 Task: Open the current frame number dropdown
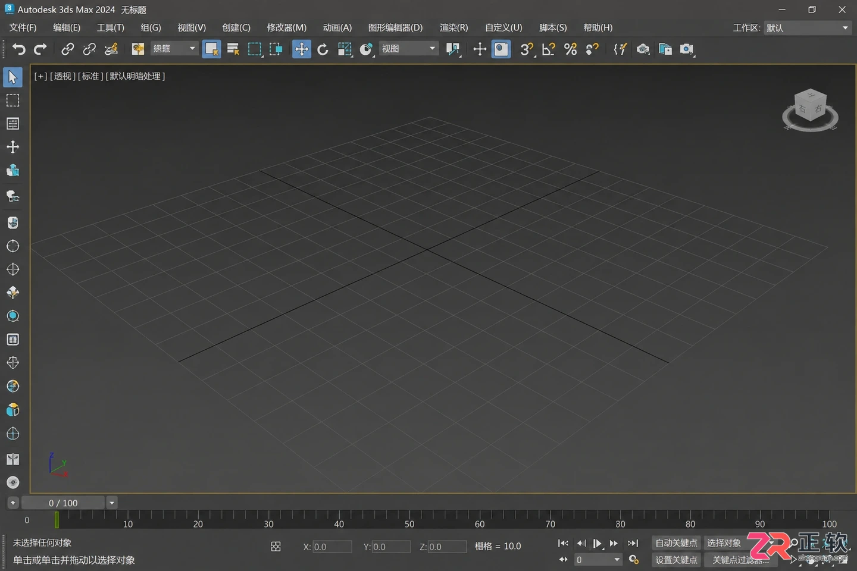598,560
